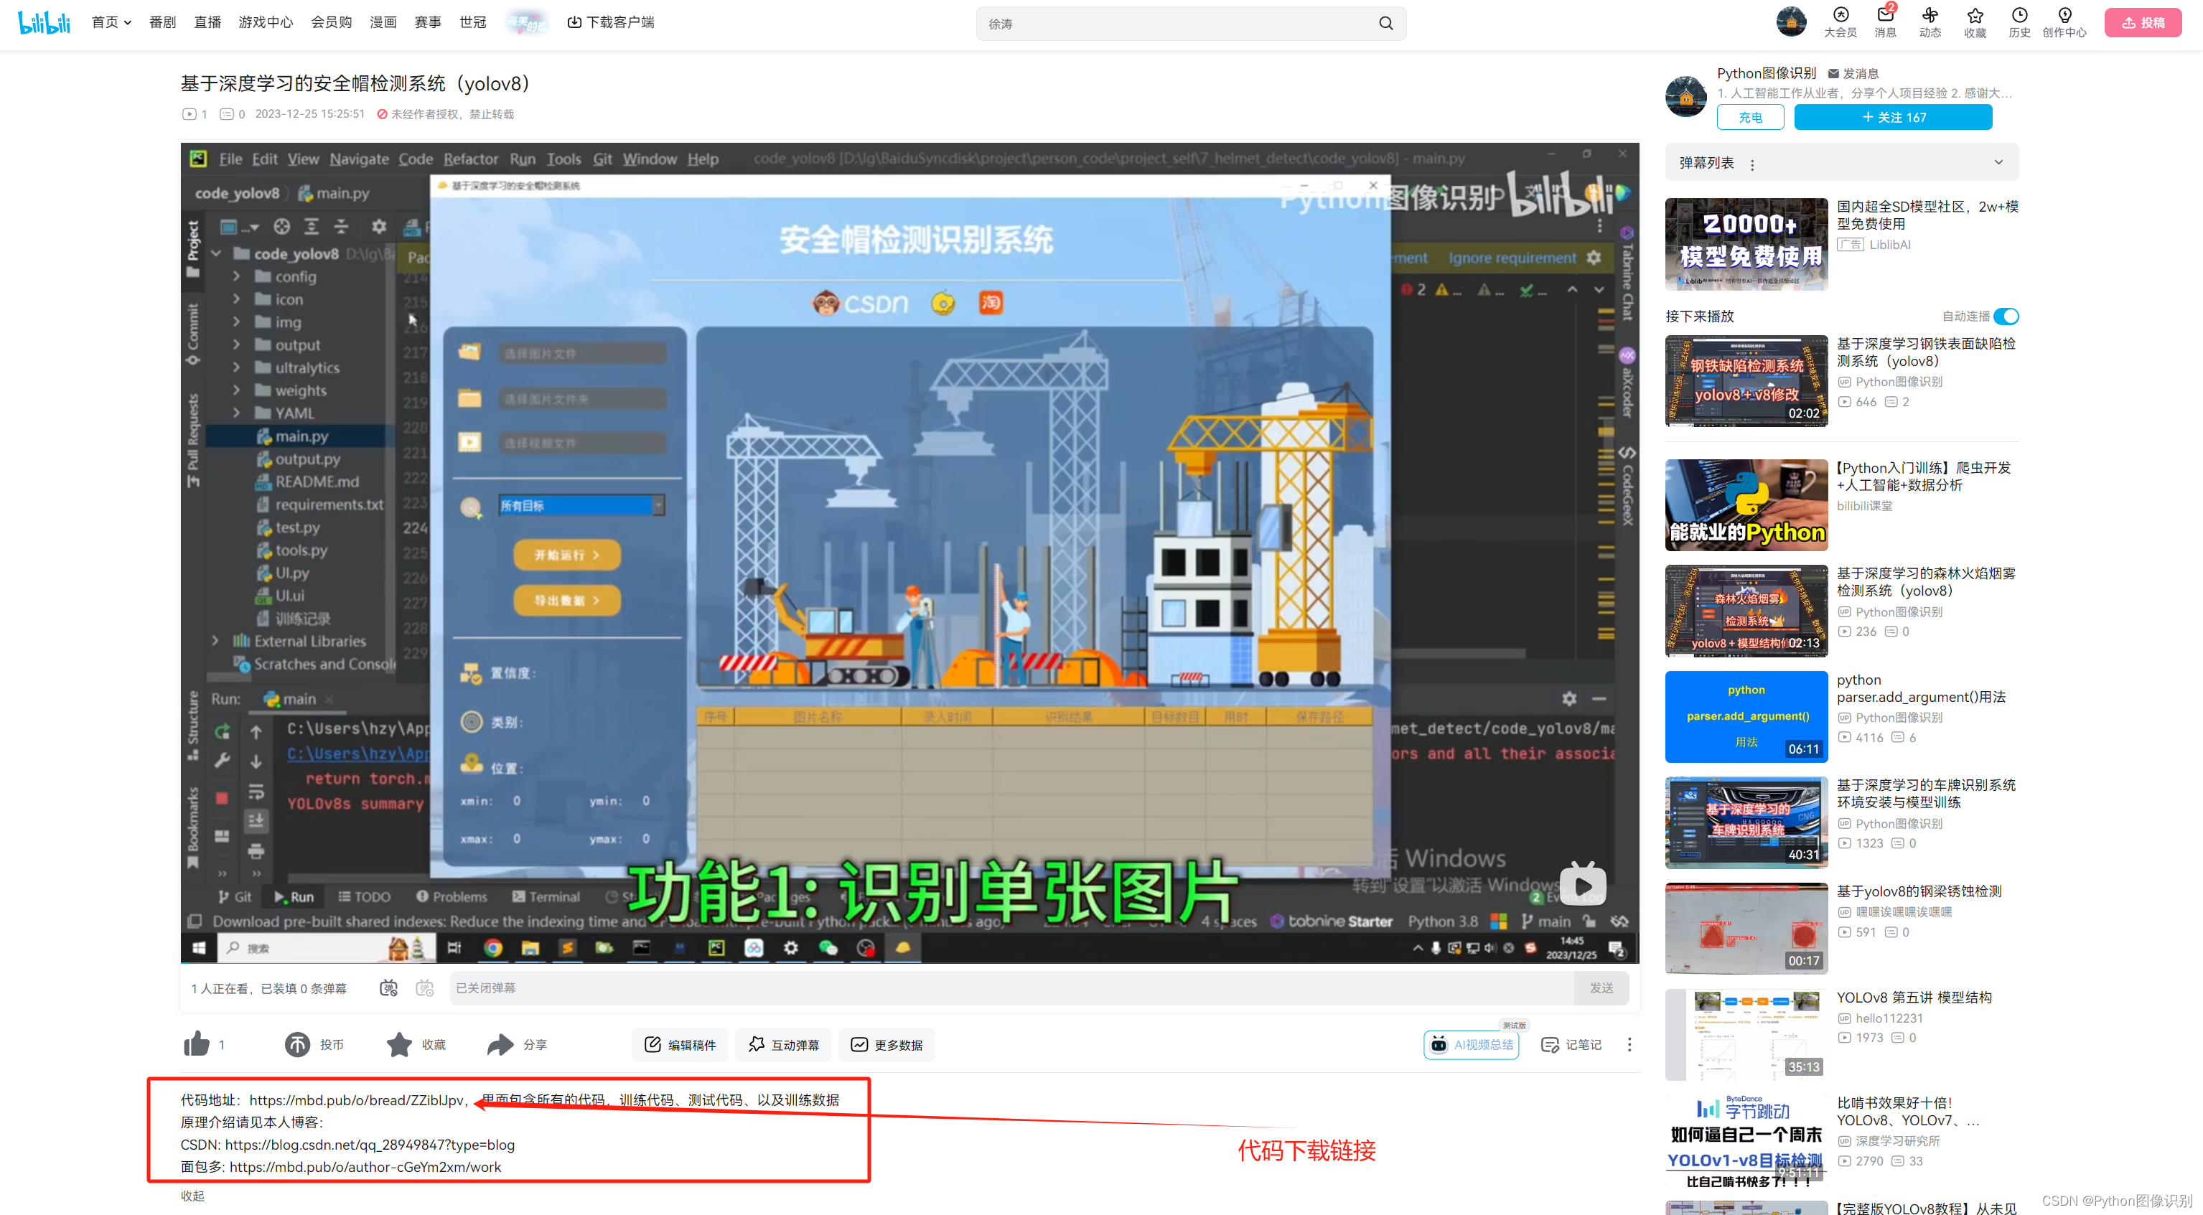This screenshot has width=2203, height=1215.
Task: Click the user avatar in header
Action: point(1791,22)
